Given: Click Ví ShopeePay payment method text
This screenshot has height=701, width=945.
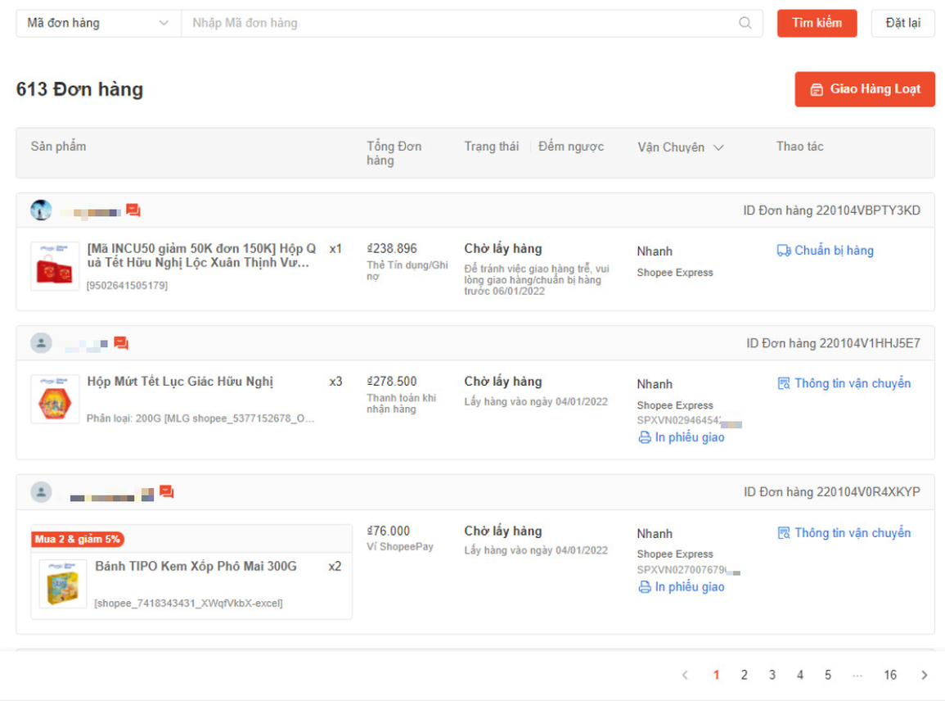Looking at the screenshot, I should coord(400,546).
